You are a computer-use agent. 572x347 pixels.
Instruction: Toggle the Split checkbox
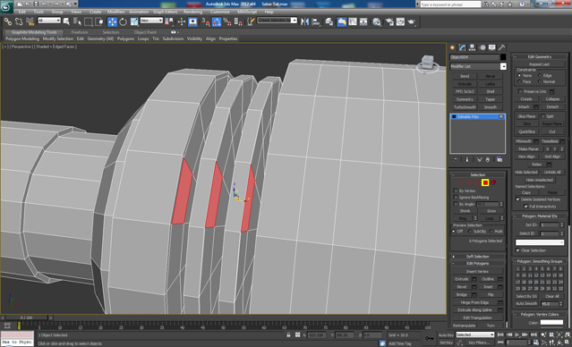coord(542,116)
